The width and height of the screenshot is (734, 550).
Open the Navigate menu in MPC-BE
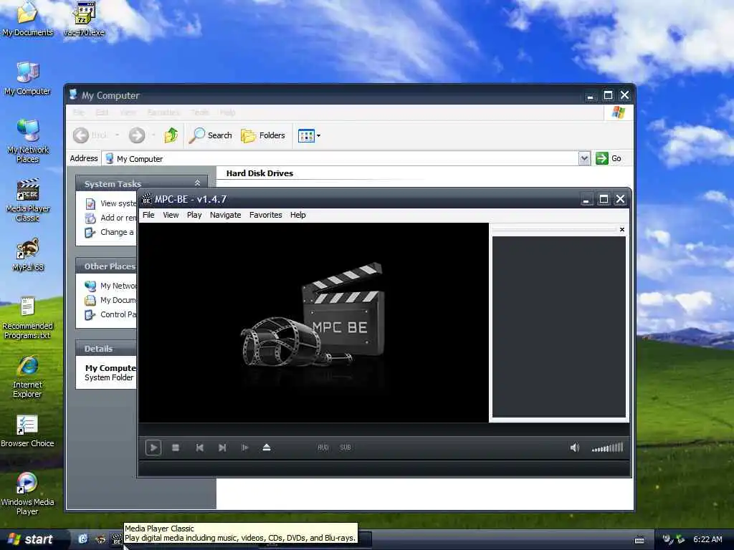(226, 215)
